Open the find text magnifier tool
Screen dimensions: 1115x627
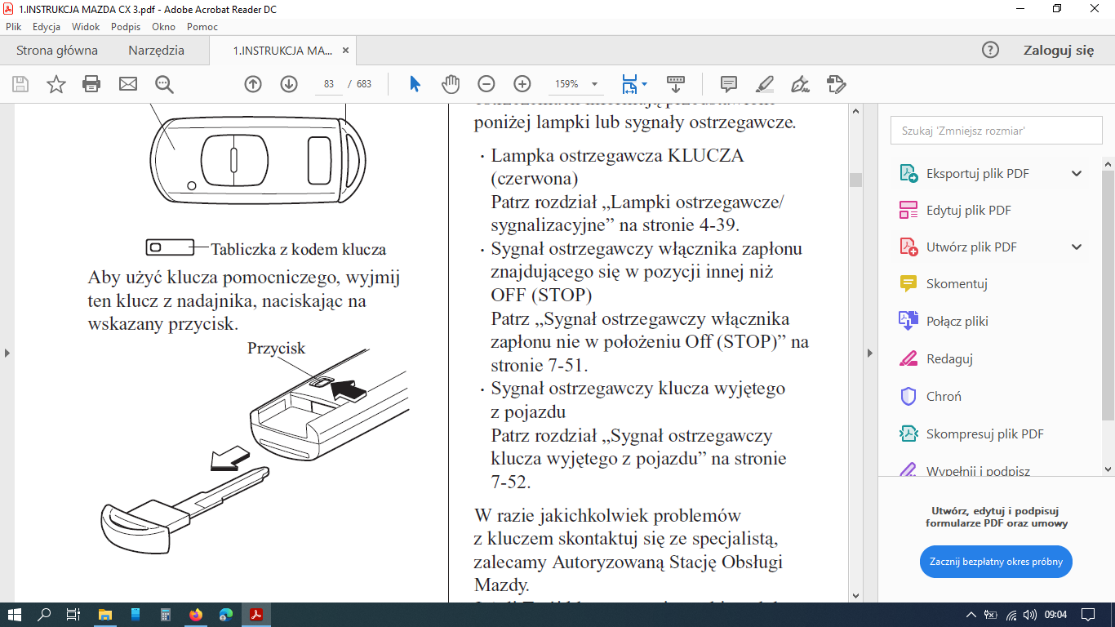(x=164, y=84)
